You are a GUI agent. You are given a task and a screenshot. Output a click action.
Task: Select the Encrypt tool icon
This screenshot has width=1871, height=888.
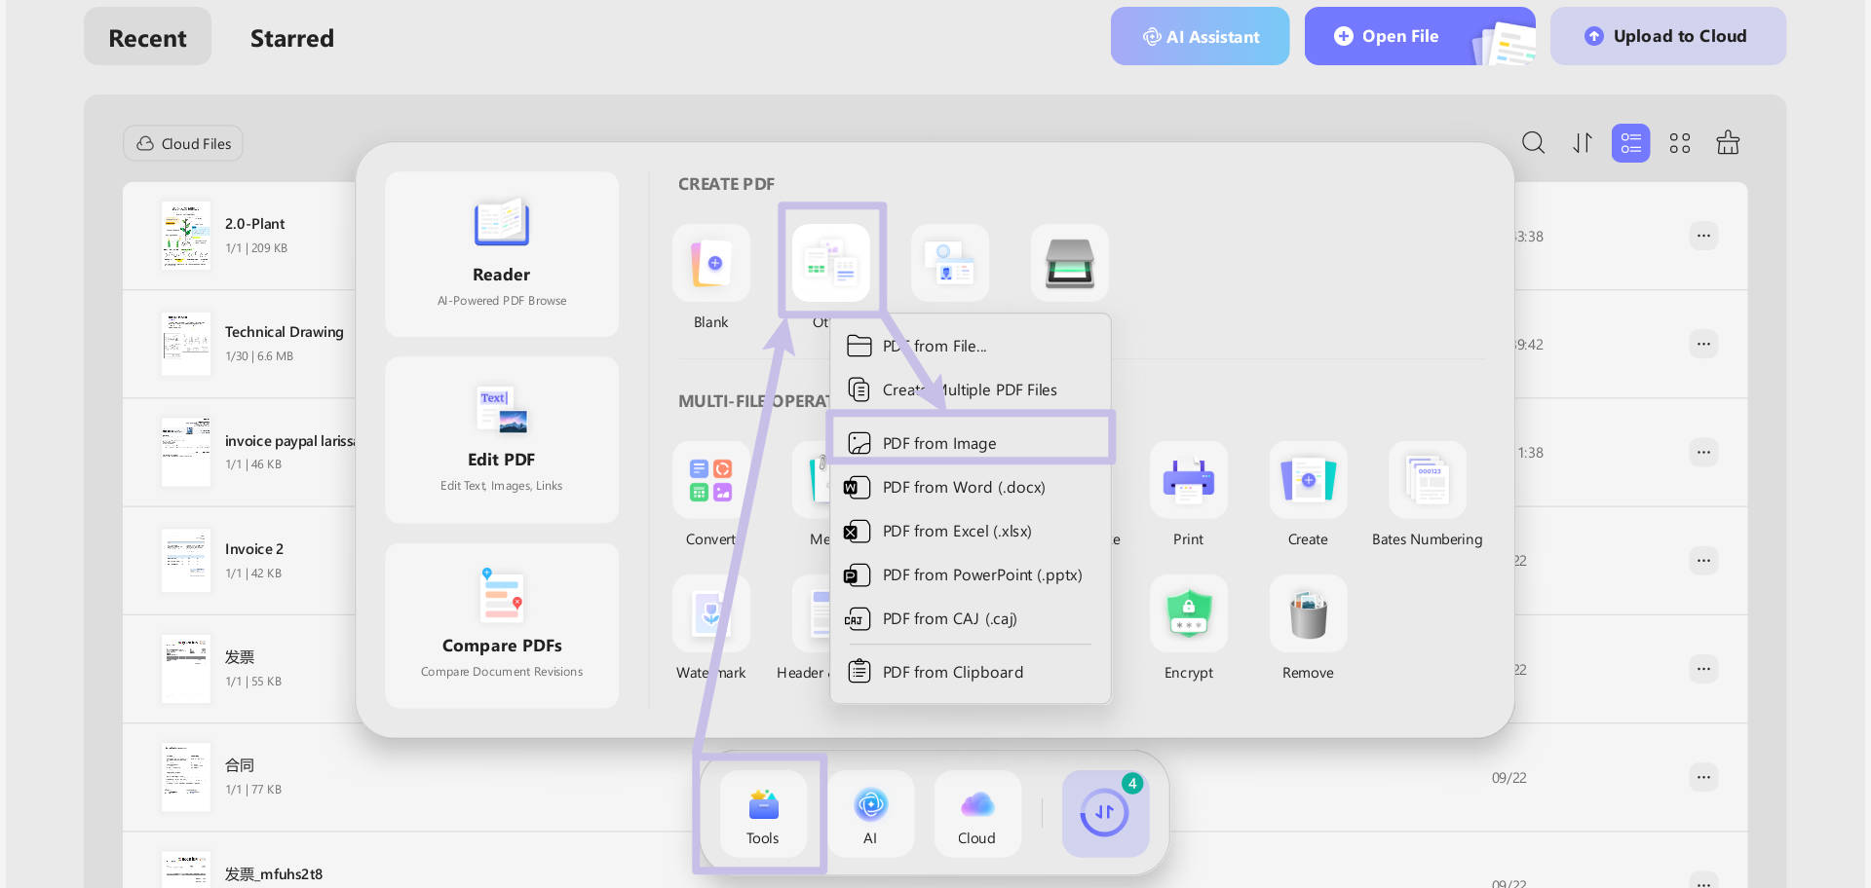[1188, 613]
